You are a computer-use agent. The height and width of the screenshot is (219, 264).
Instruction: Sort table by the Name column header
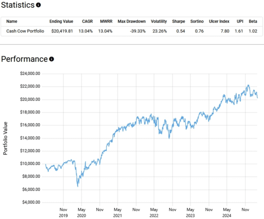pos(12,21)
